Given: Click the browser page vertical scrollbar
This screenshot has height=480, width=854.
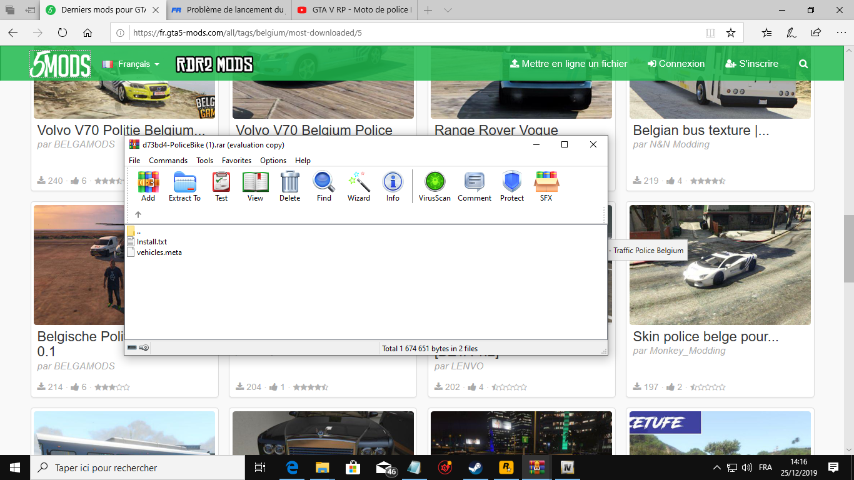Looking at the screenshot, I should coord(848,250).
